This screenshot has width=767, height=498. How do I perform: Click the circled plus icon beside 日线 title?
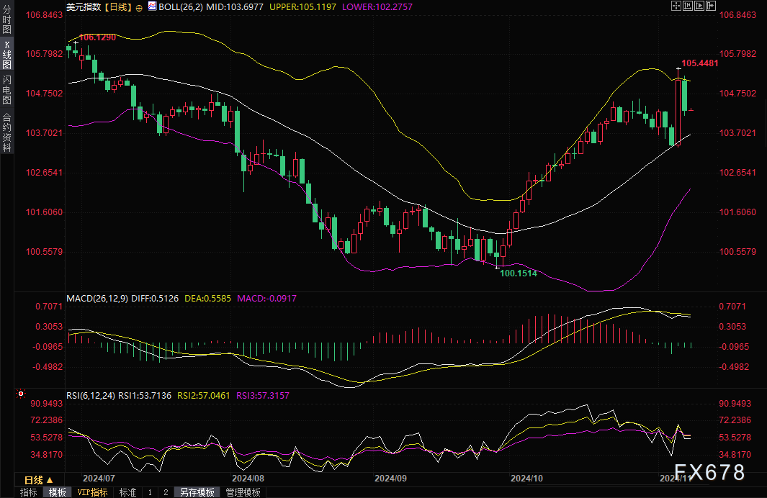139,6
